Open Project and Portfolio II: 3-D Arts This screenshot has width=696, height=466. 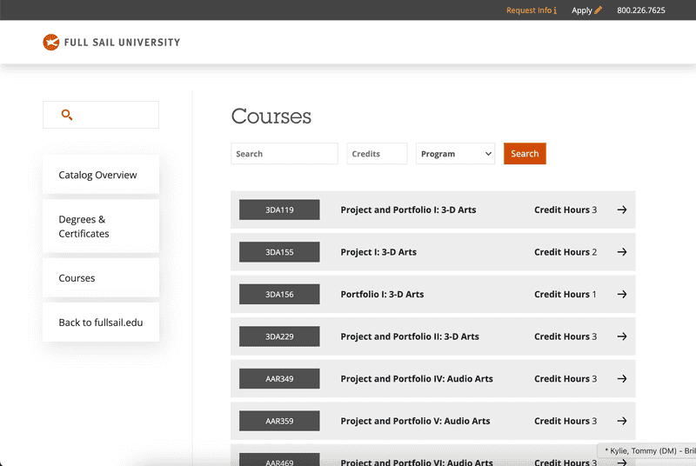(410, 336)
